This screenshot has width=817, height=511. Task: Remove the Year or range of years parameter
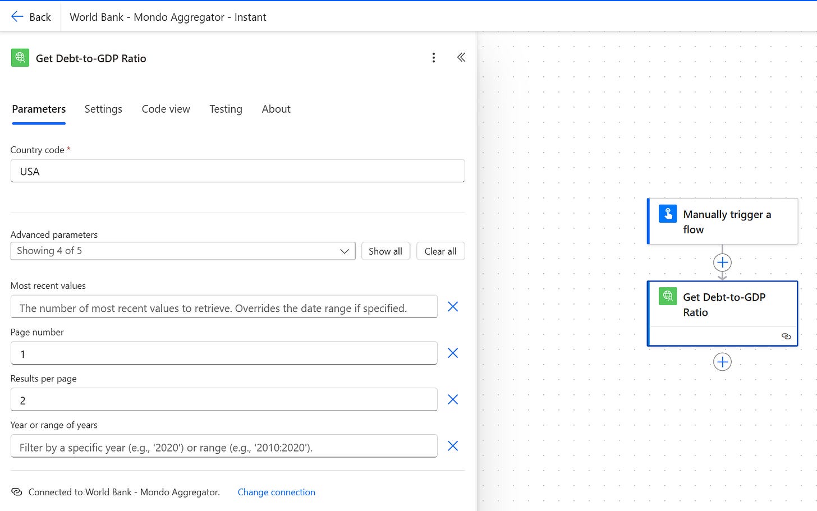pyautogui.click(x=453, y=446)
